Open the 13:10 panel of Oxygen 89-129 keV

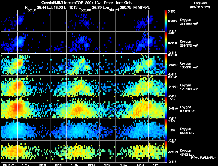pos(10,108)
